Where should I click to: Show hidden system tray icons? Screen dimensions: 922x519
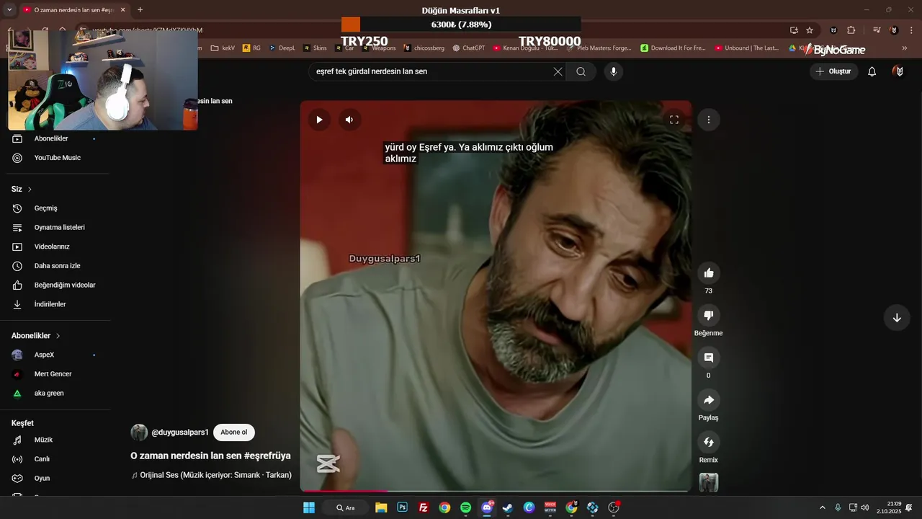[823, 507]
